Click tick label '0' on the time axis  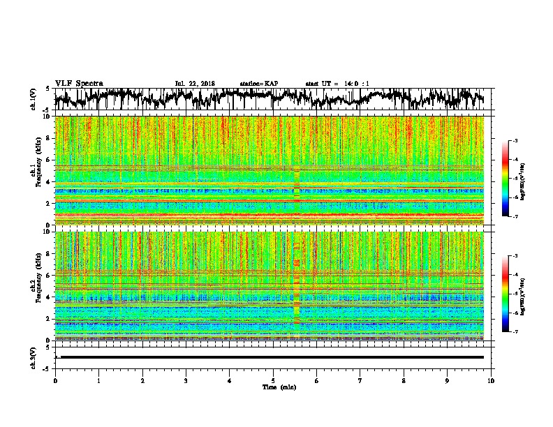pos(55,381)
